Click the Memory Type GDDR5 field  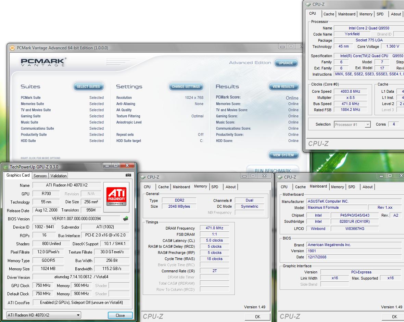(48, 260)
